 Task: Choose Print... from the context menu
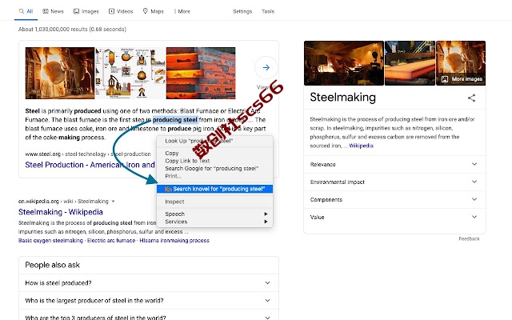214,176
